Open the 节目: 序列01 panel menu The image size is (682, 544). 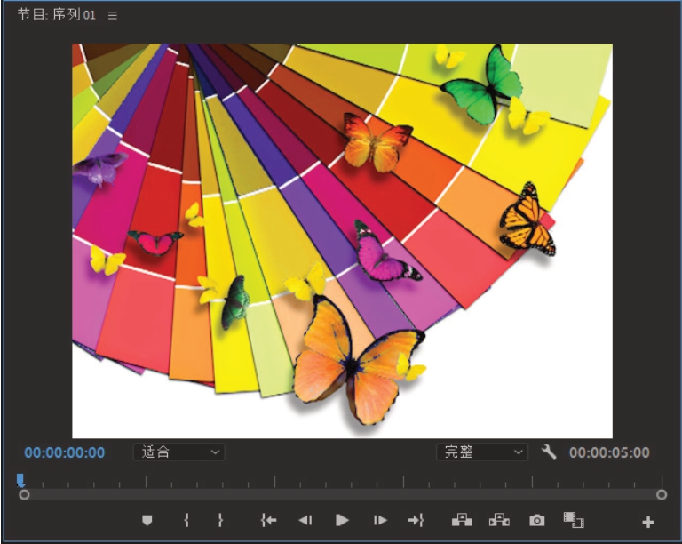click(113, 16)
